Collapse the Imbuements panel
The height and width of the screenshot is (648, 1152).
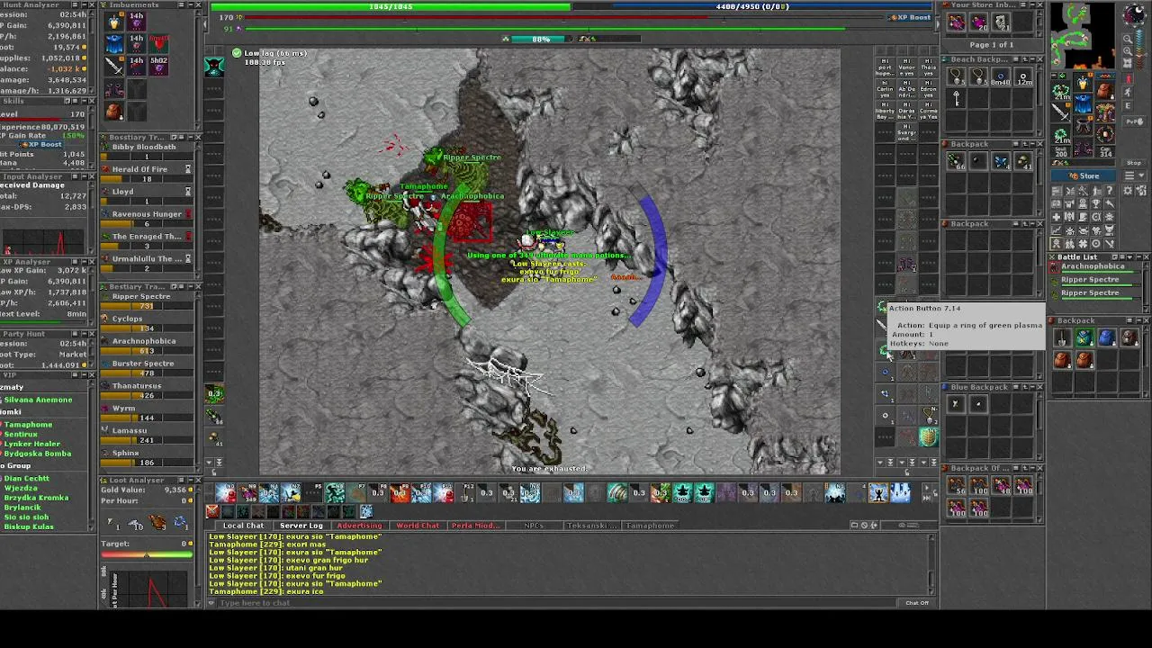pyautogui.click(x=189, y=5)
